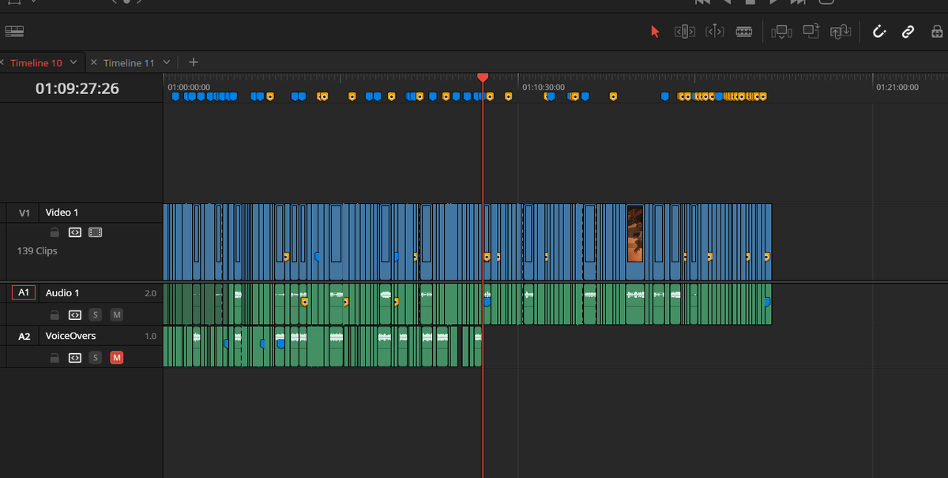Click the Insert Clip icon
The width and height of the screenshot is (948, 478).
tap(781, 32)
